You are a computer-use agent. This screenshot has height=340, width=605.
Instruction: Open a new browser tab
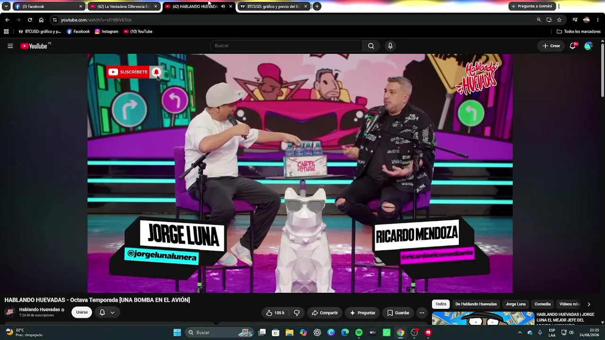click(317, 6)
